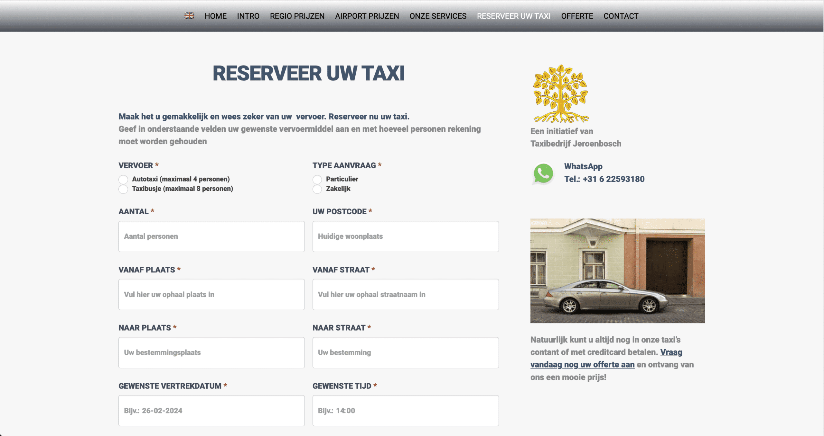Click the green WhatsApp icon
Viewport: 824px width, 436px height.
pyautogui.click(x=543, y=174)
